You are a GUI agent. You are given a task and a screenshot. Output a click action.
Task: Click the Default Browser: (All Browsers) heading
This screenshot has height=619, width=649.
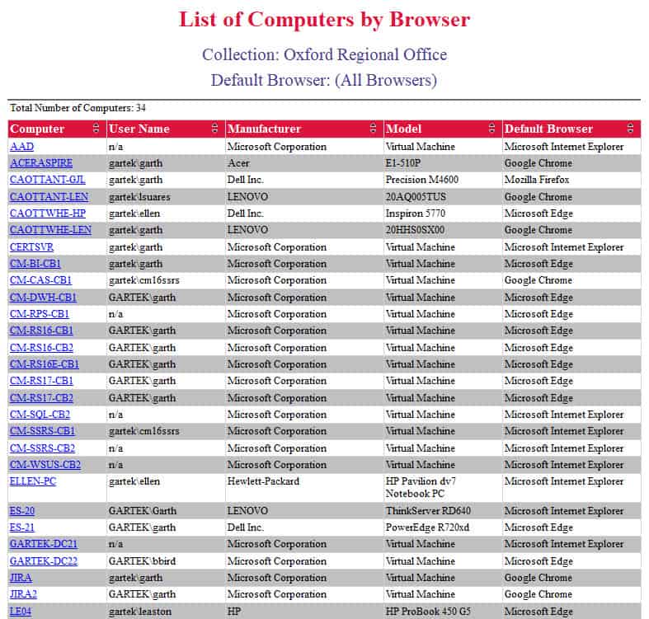(x=324, y=80)
